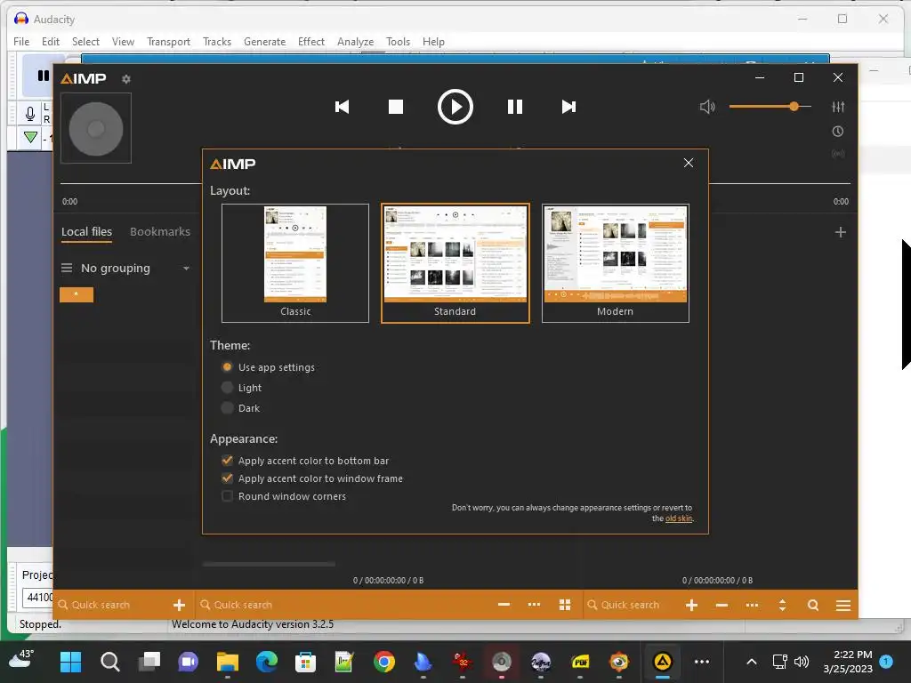Open the AIMP scheduler clock icon
Screen dimensions: 911x683
(838, 132)
